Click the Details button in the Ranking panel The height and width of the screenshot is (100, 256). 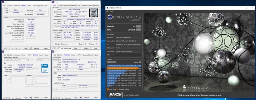pyautogui.click(x=140, y=62)
